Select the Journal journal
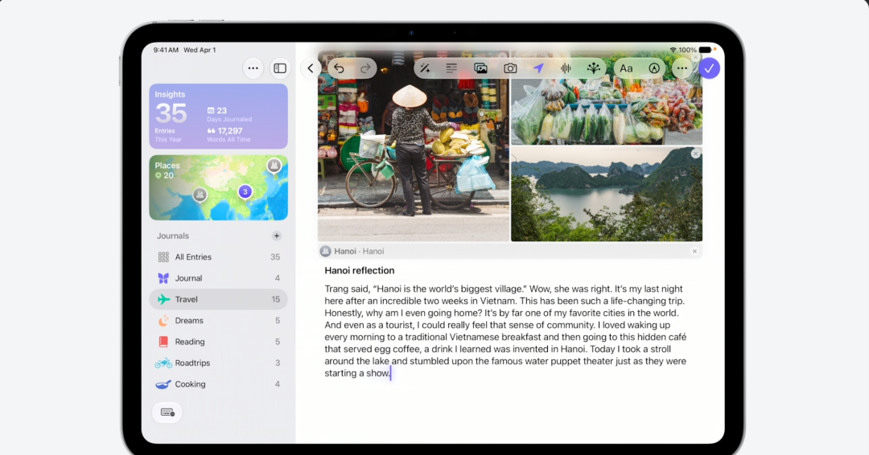Image resolution: width=869 pixels, height=455 pixels. (218, 278)
